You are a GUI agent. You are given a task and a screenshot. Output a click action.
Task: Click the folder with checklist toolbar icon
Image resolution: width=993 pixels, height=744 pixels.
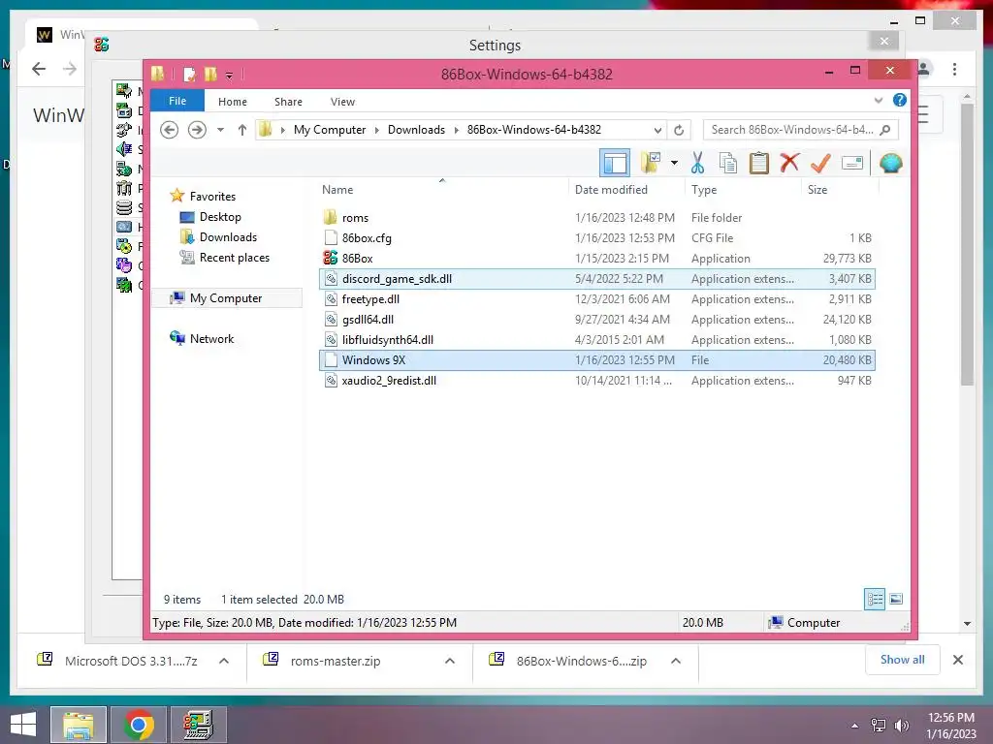pyautogui.click(x=651, y=163)
